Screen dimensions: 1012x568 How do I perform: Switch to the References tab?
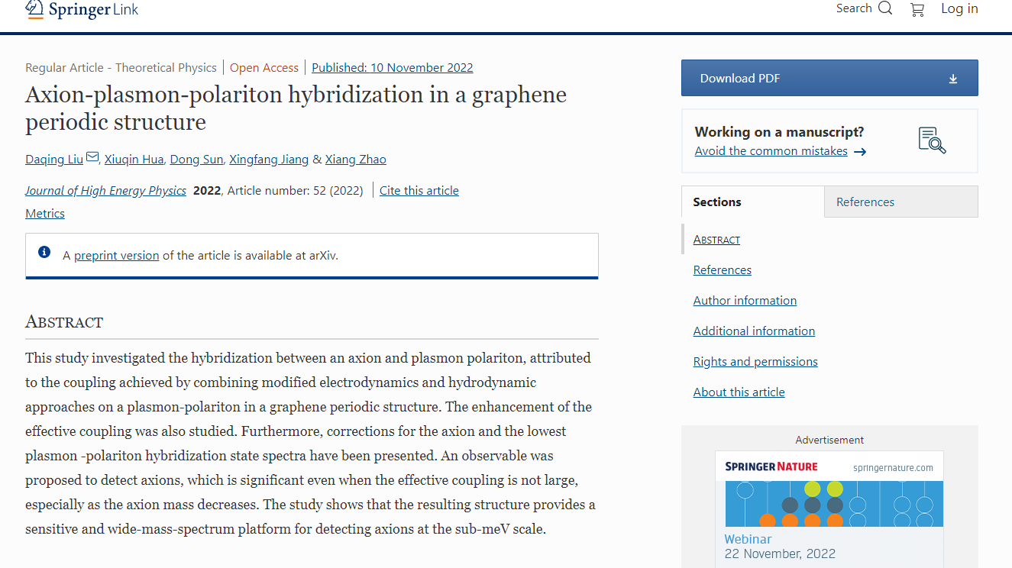pos(865,202)
